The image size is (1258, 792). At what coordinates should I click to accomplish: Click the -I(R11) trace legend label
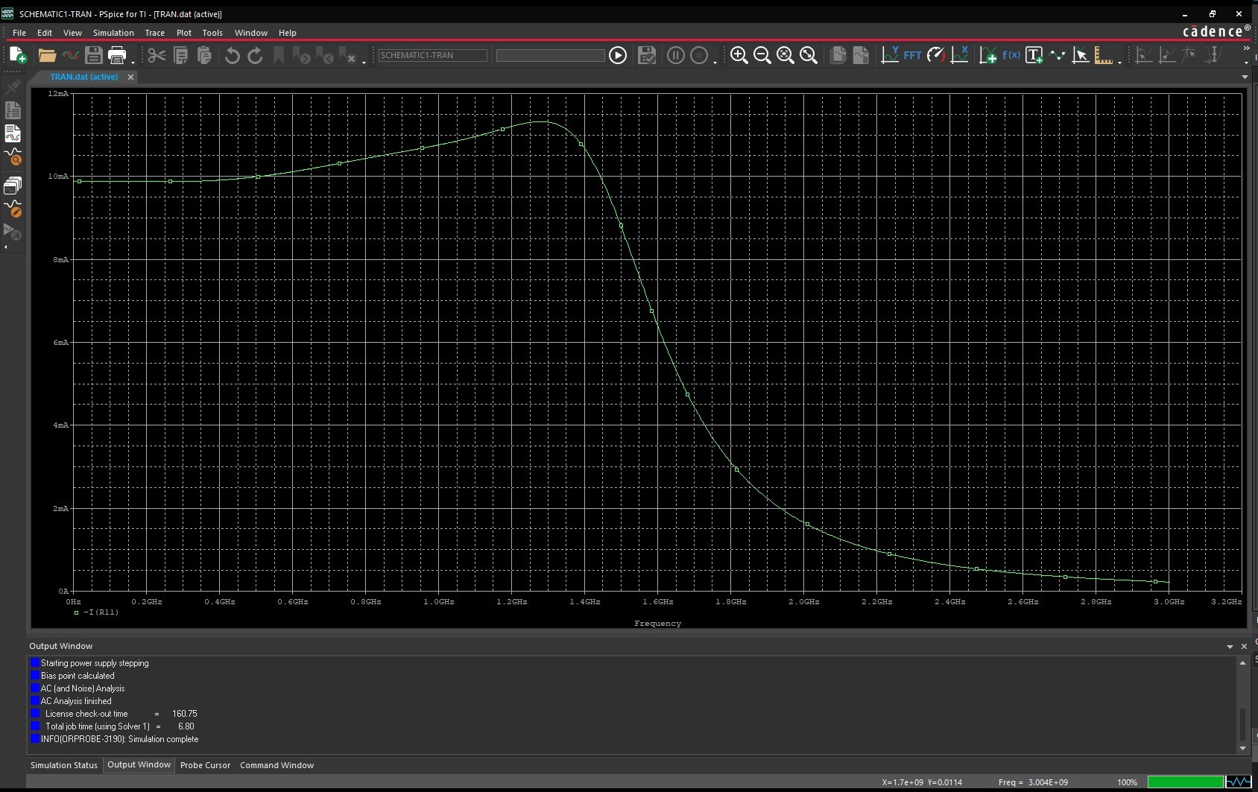click(x=101, y=612)
